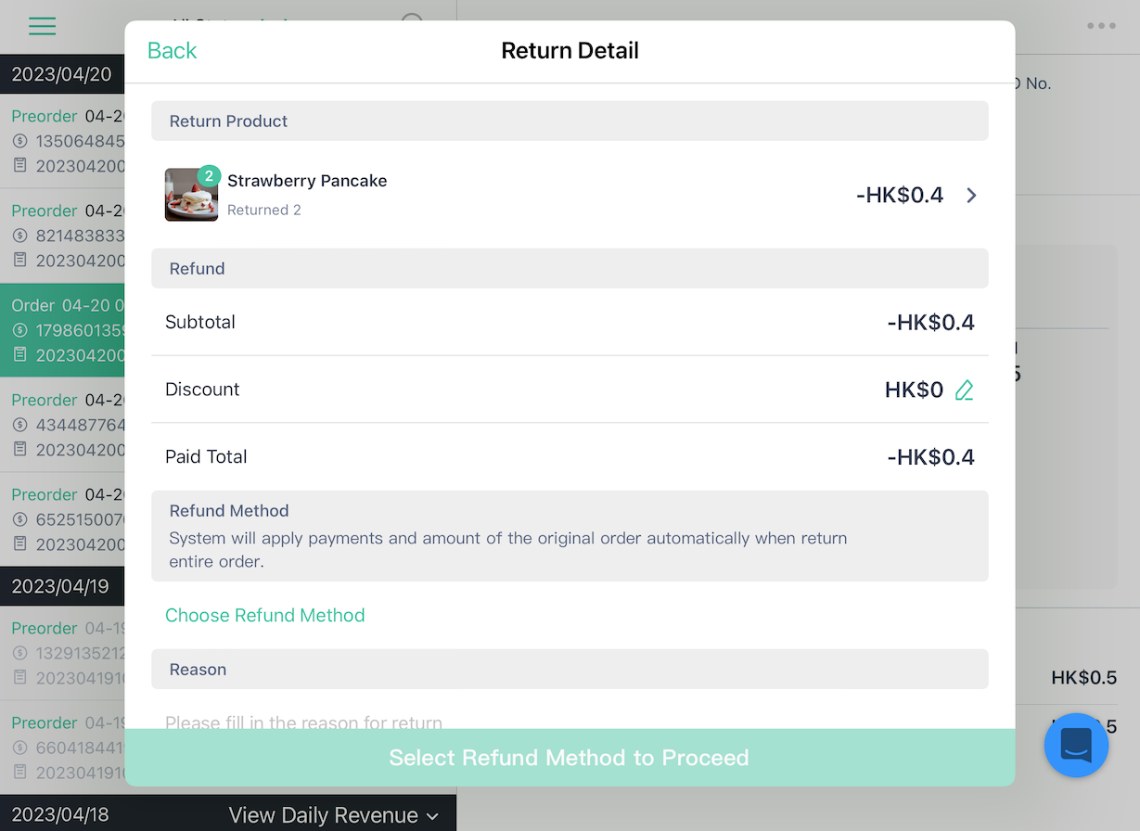Image resolution: width=1140 pixels, height=831 pixels.
Task: Go Back from Return Detail
Action: [x=173, y=50]
